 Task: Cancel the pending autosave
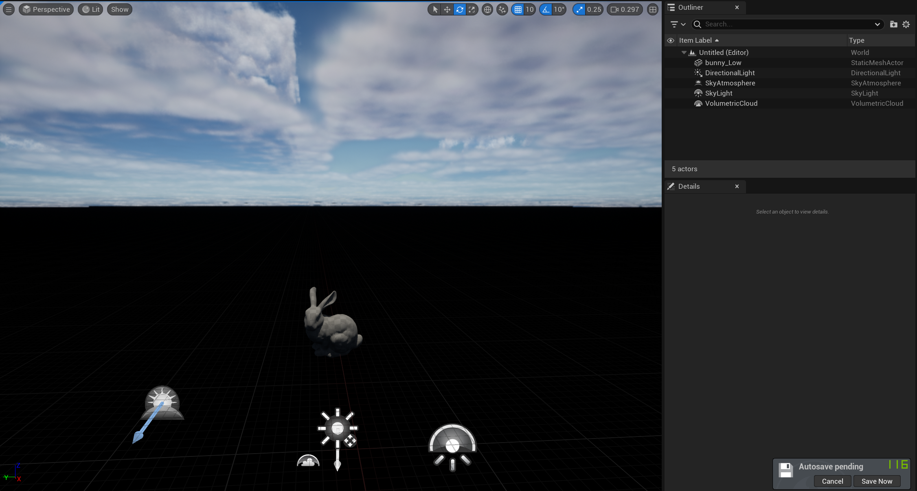tap(832, 481)
